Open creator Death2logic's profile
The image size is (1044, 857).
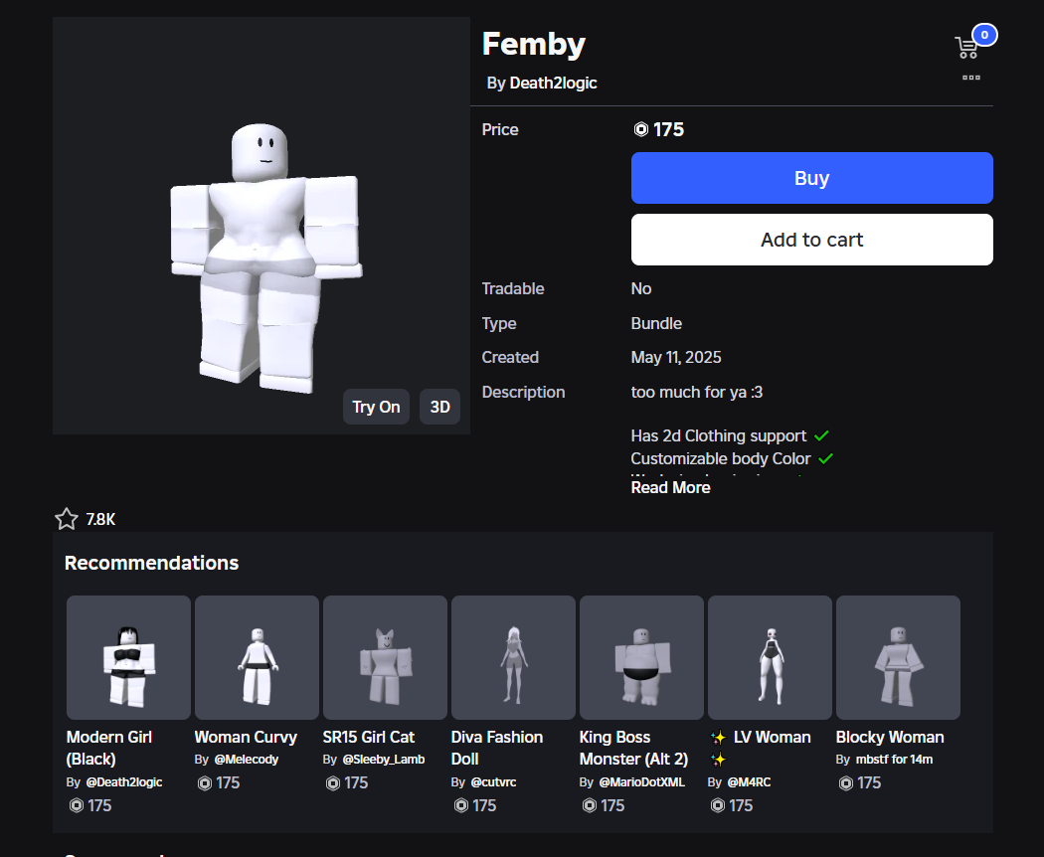click(553, 84)
